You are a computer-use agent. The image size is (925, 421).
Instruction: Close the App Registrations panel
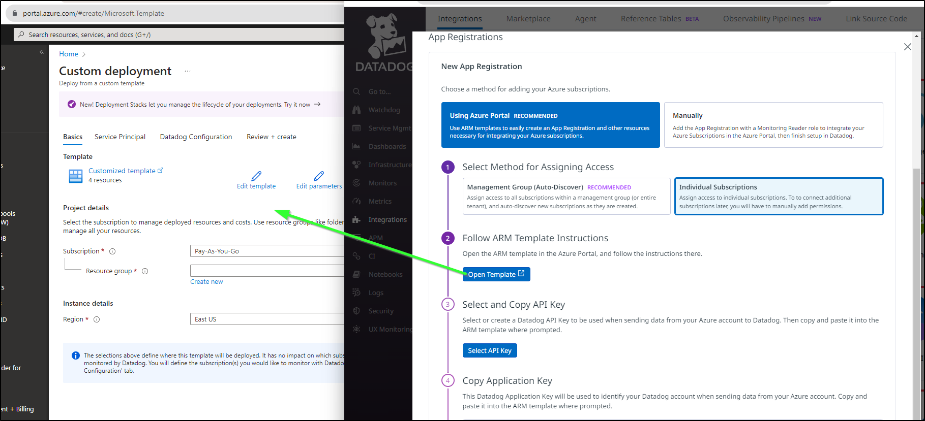coord(908,47)
